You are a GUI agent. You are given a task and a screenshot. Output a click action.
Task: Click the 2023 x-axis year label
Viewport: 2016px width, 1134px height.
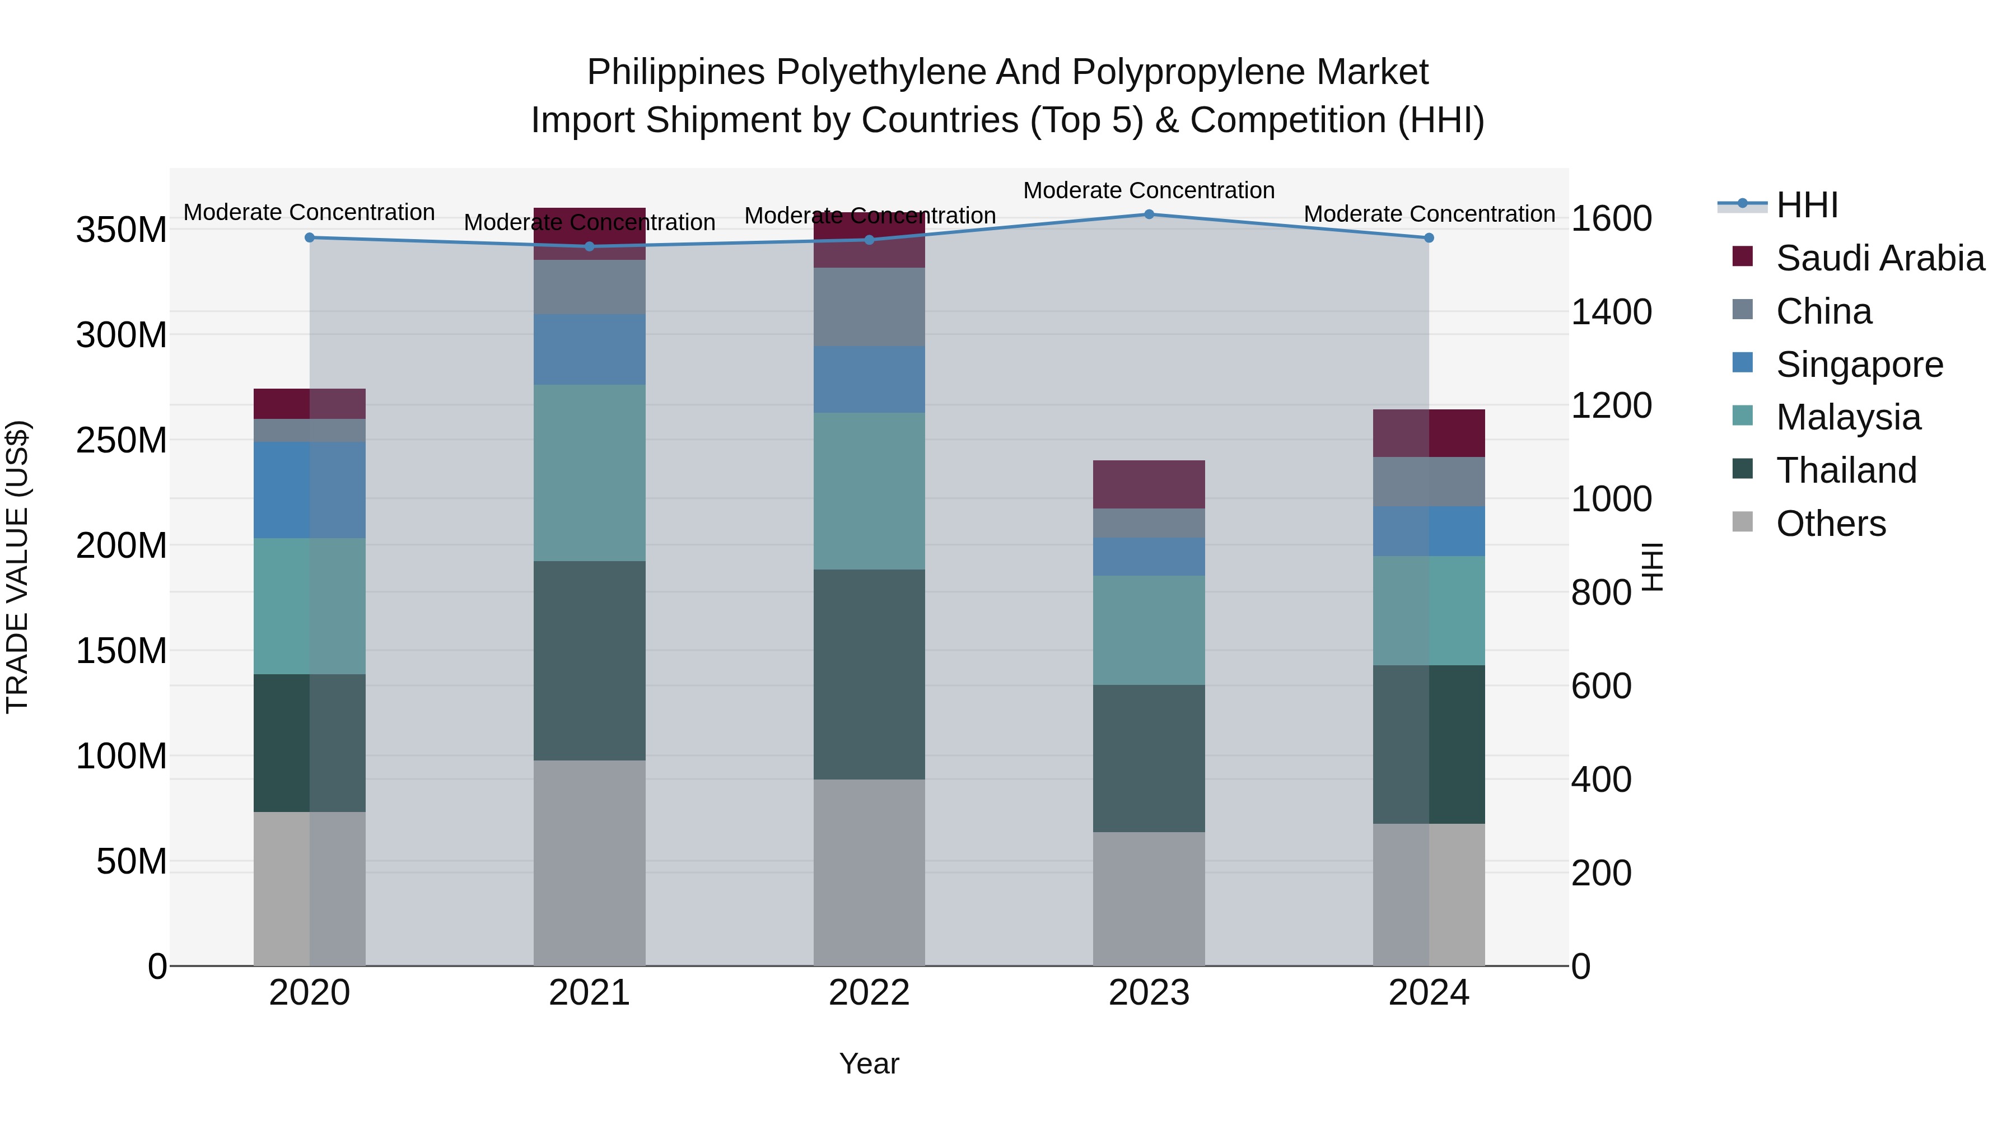tap(1149, 993)
